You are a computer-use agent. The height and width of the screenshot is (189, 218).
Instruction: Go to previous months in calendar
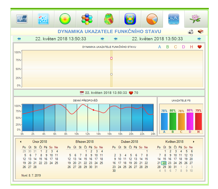click(21, 142)
